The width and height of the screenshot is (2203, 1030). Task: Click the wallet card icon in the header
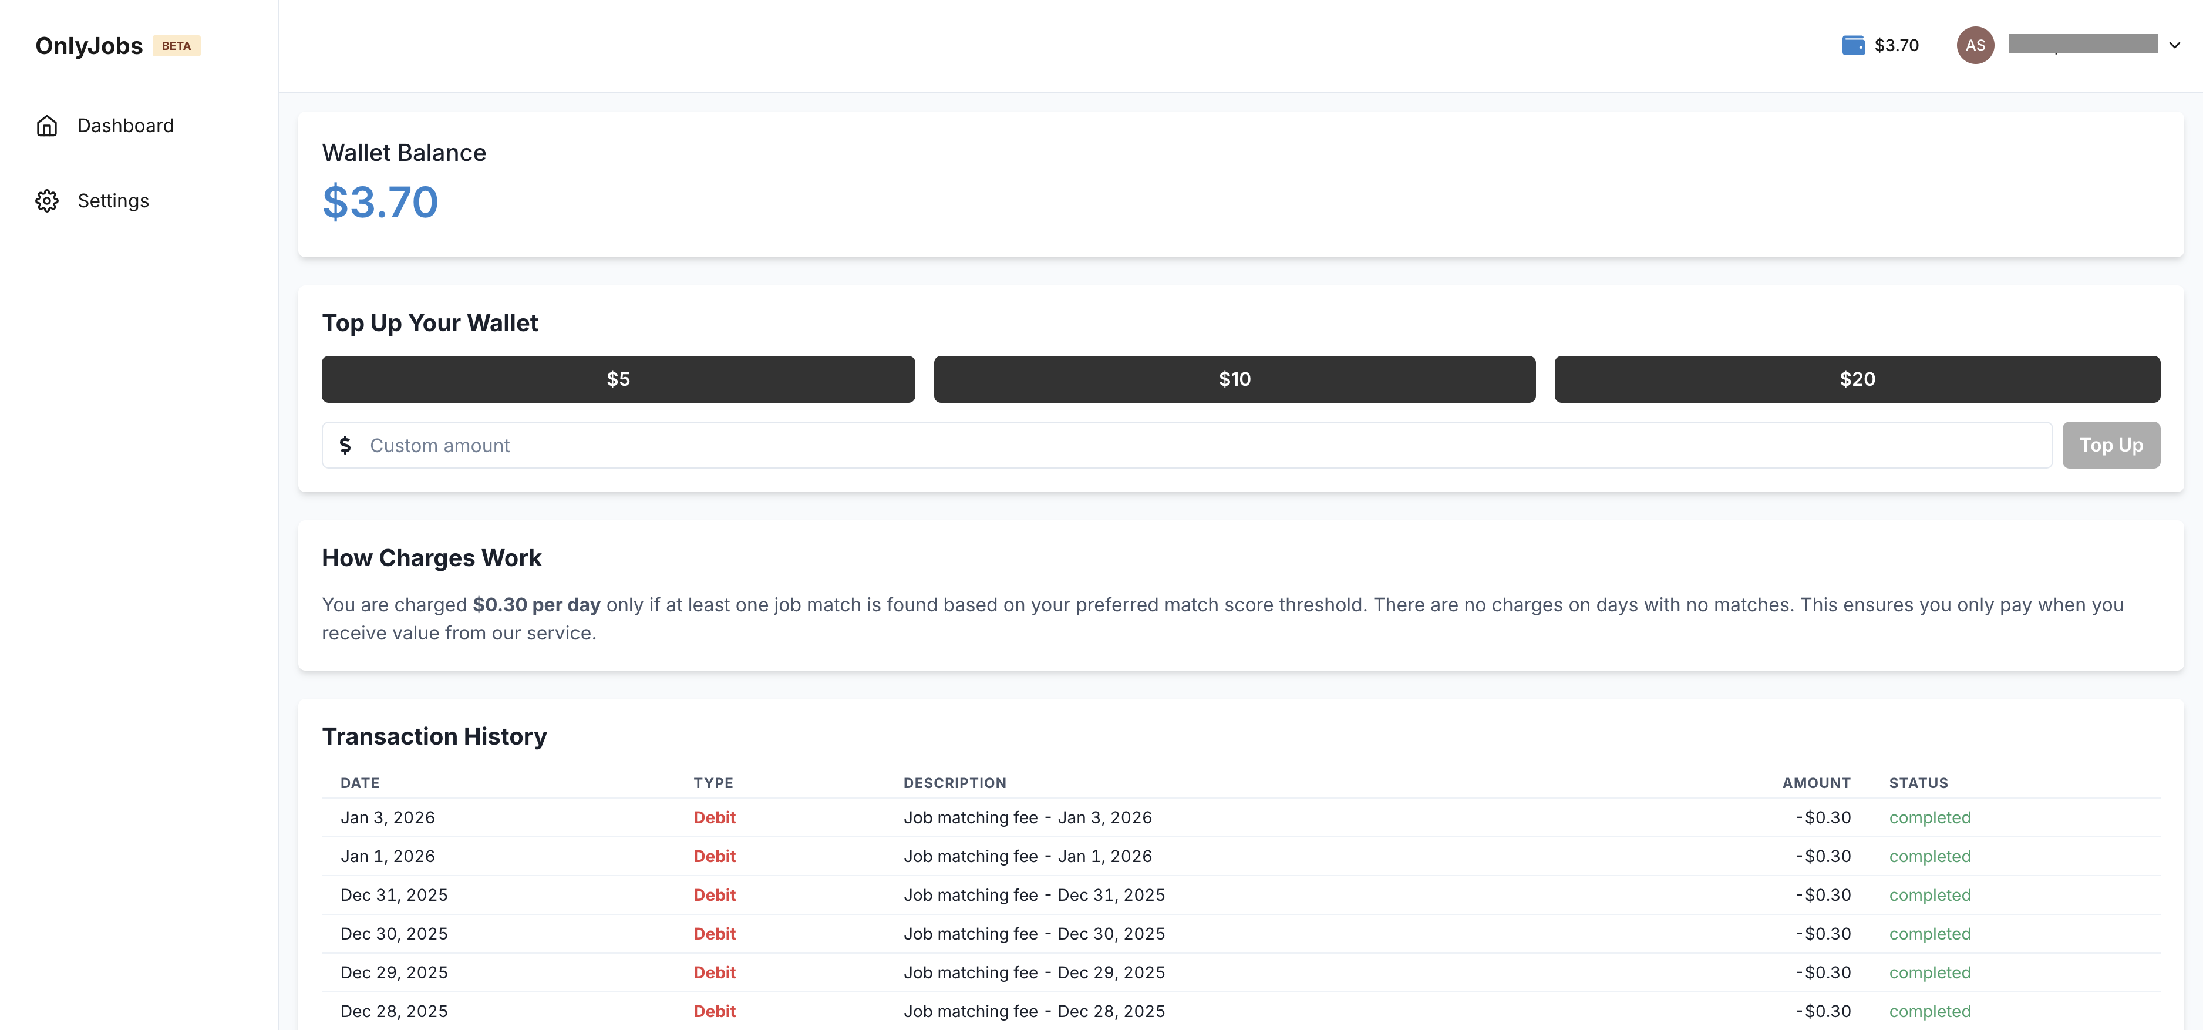point(1853,45)
